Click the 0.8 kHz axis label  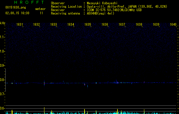pos(2,80)
